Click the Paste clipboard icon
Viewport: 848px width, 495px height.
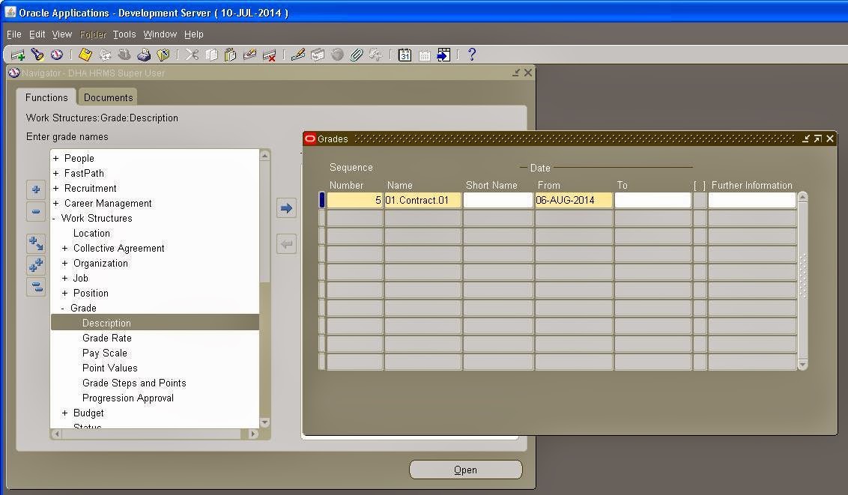tap(231, 55)
